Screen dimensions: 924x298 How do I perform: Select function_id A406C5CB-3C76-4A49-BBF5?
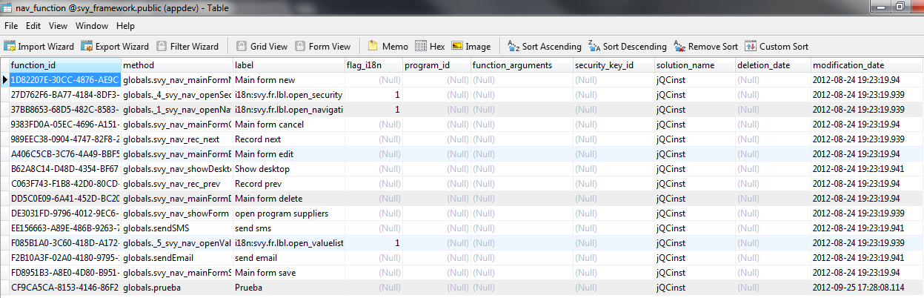pos(64,154)
